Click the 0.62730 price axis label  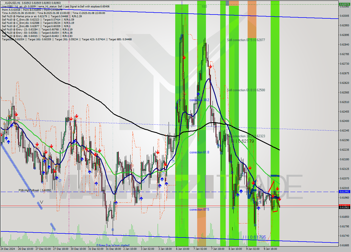click(344, 64)
